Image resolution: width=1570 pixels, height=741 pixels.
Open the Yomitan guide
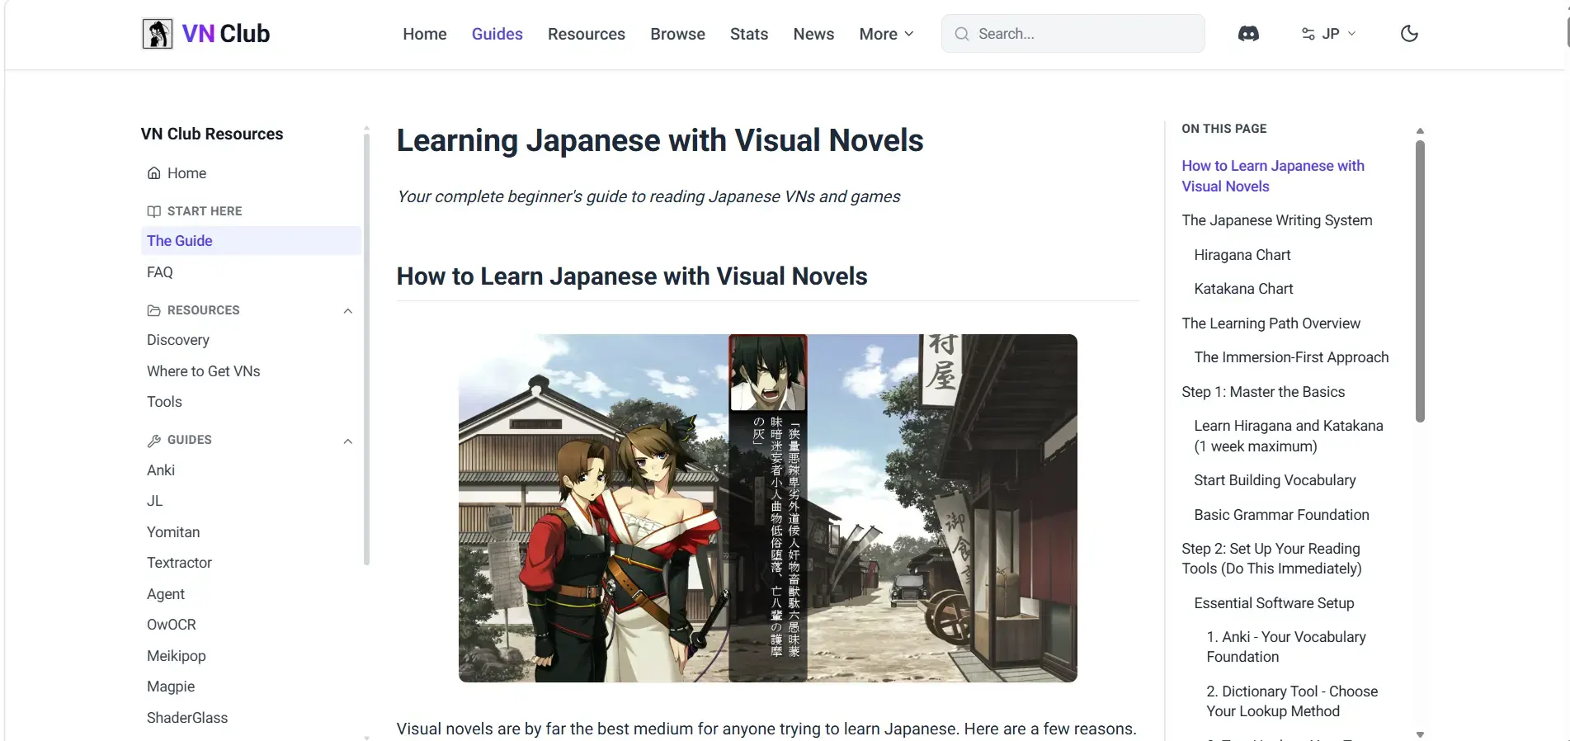coord(173,532)
